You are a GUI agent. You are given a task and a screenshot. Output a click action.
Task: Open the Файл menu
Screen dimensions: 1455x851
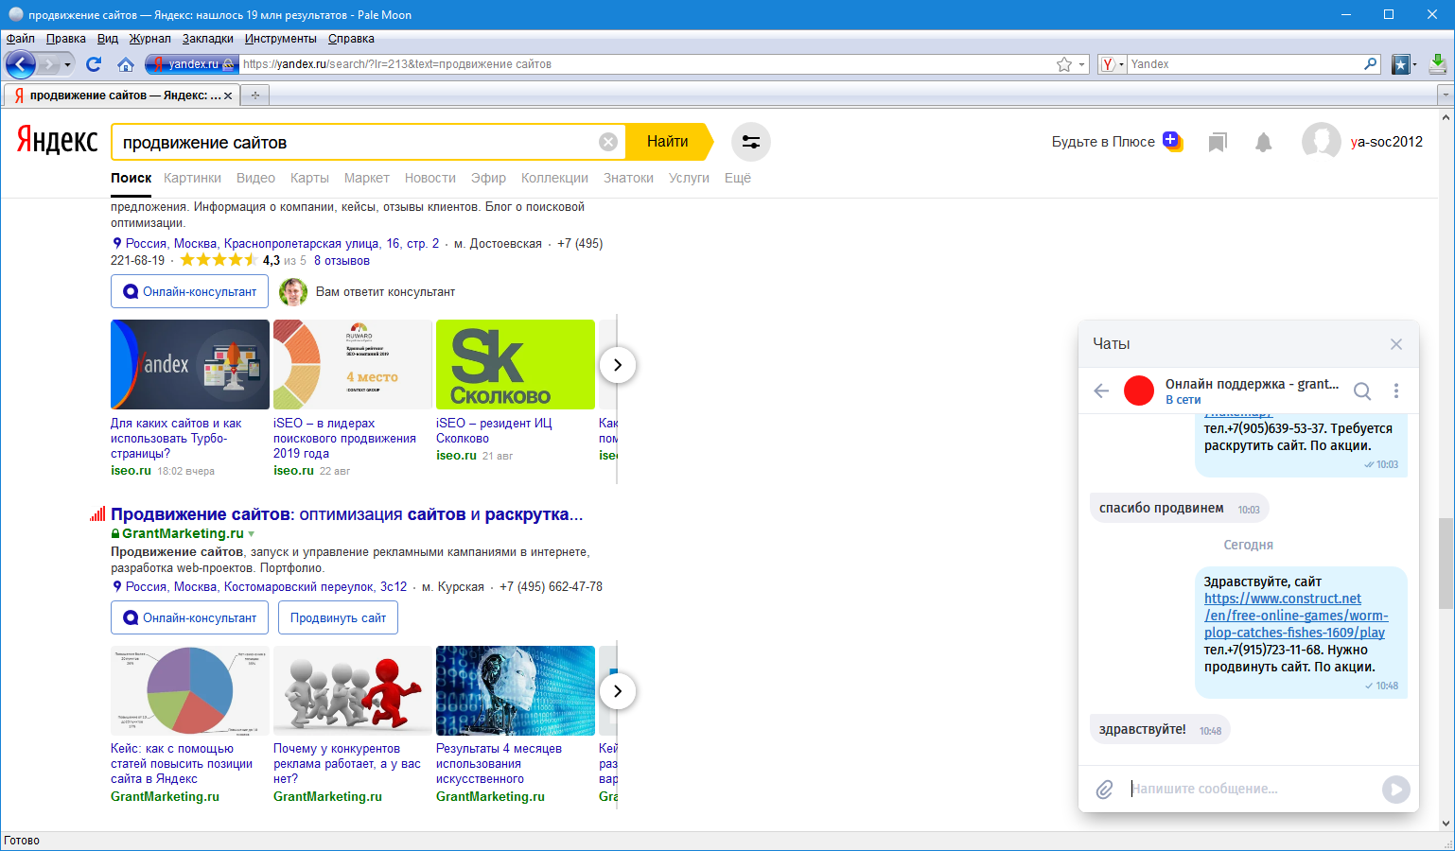pyautogui.click(x=21, y=39)
